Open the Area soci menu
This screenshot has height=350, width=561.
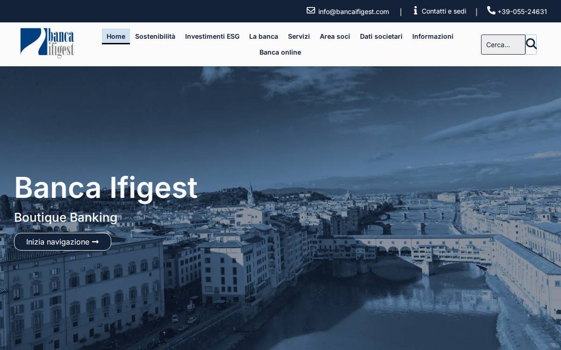(x=335, y=36)
